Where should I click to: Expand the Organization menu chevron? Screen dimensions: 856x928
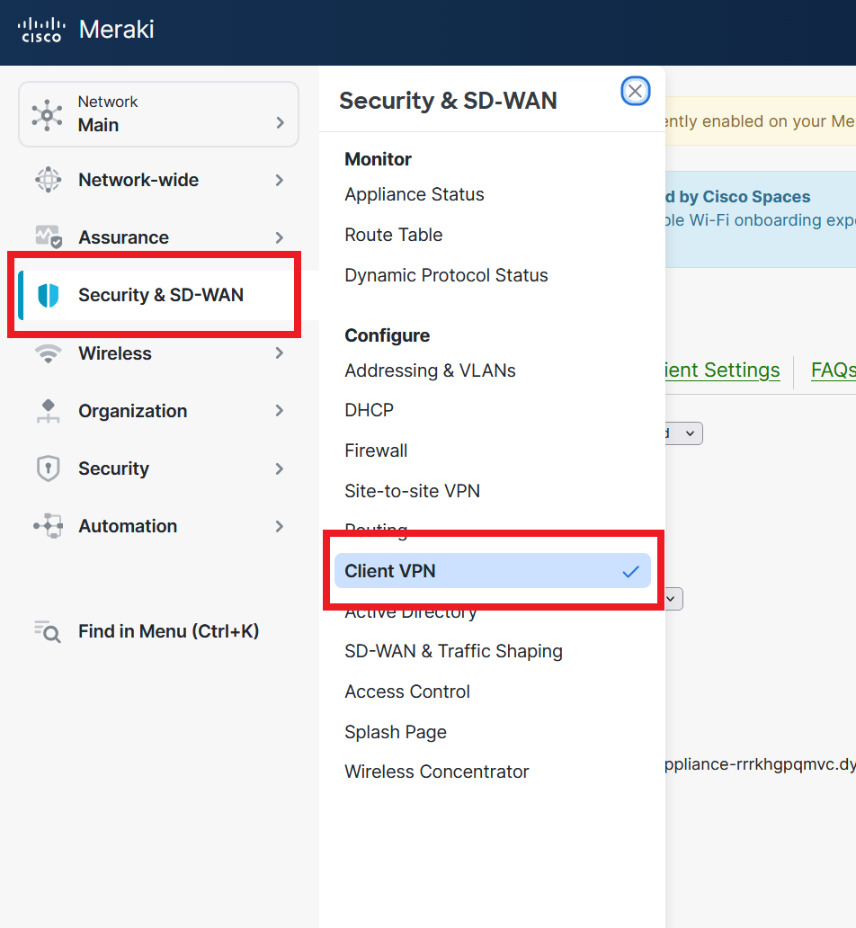click(x=280, y=410)
